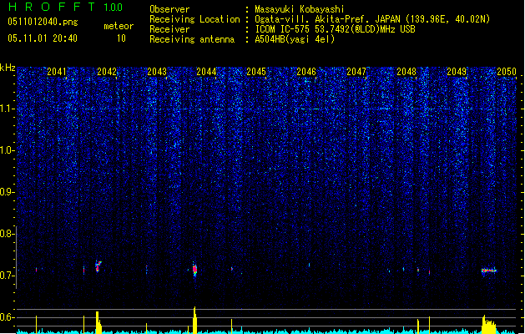Click the 'Observer' field label
This screenshot has height=334, width=525.
tap(169, 9)
